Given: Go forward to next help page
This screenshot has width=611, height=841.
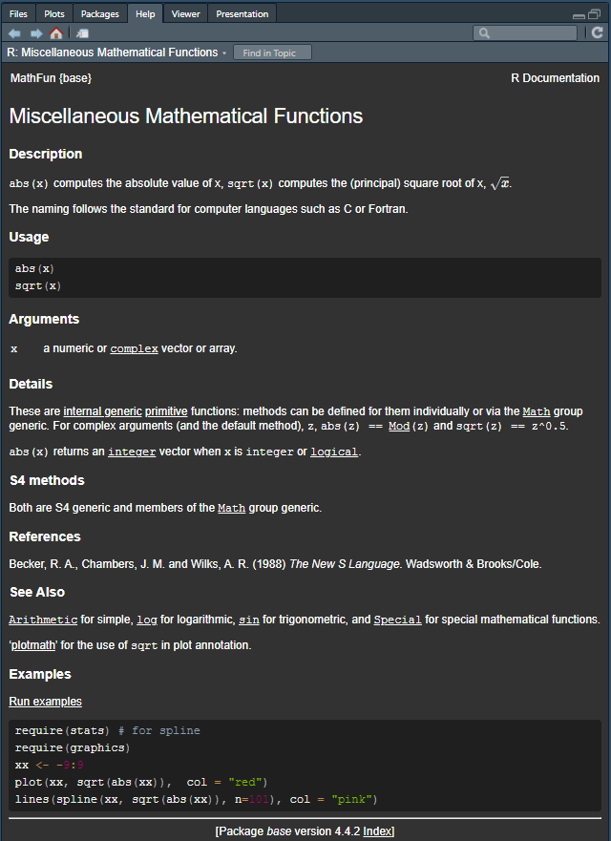Looking at the screenshot, I should [35, 33].
